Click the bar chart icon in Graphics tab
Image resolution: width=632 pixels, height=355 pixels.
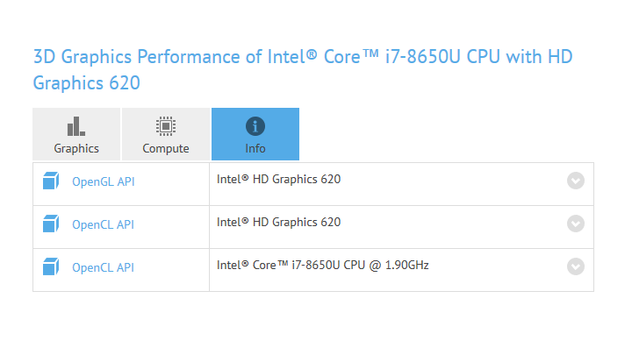pos(76,126)
